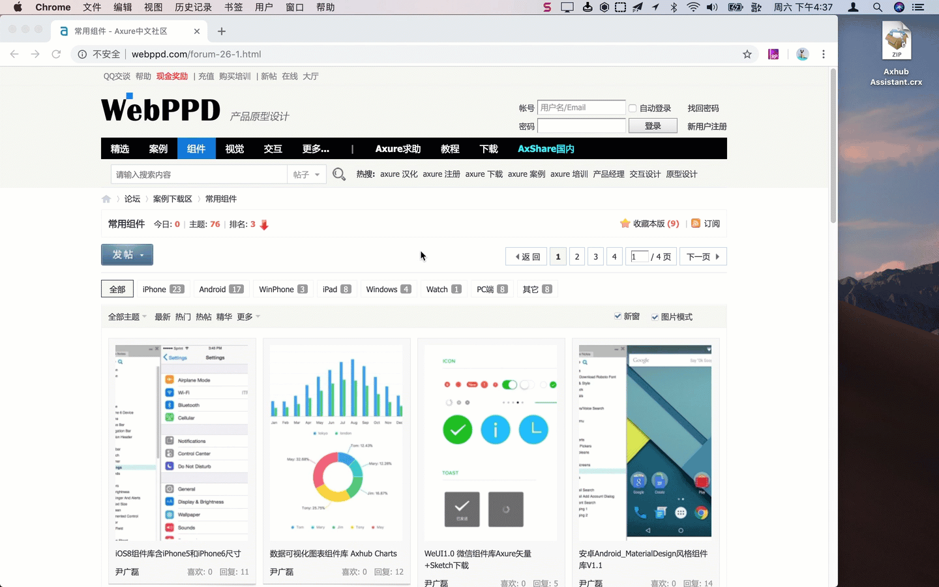Click the site info 不安全 icon
The height and width of the screenshot is (587, 939).
click(x=82, y=54)
